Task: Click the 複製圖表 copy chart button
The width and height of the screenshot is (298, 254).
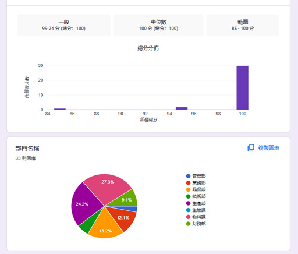Action: (x=263, y=148)
